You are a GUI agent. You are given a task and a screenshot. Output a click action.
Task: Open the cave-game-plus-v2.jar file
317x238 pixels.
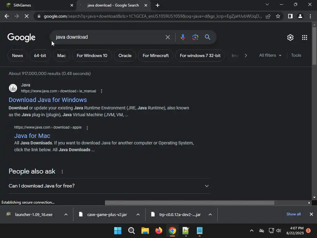(x=107, y=214)
